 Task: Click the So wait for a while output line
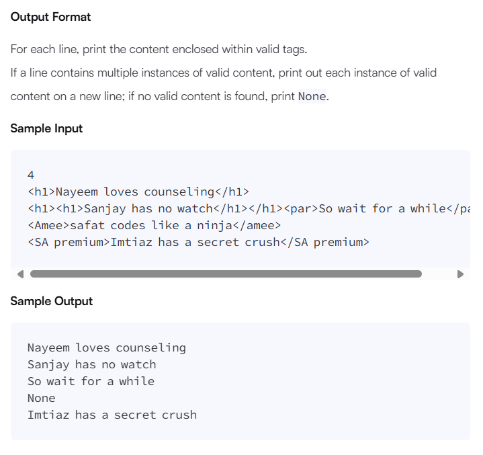[x=91, y=381]
